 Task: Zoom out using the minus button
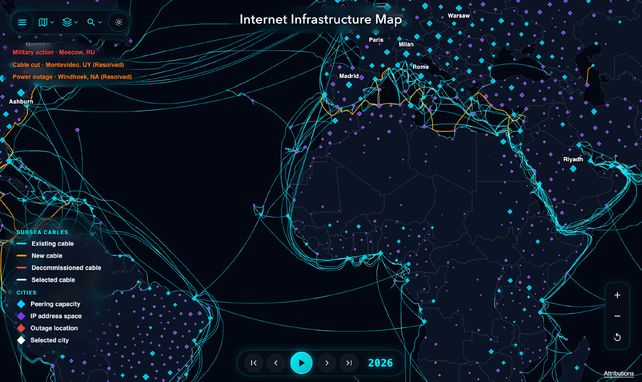click(617, 316)
